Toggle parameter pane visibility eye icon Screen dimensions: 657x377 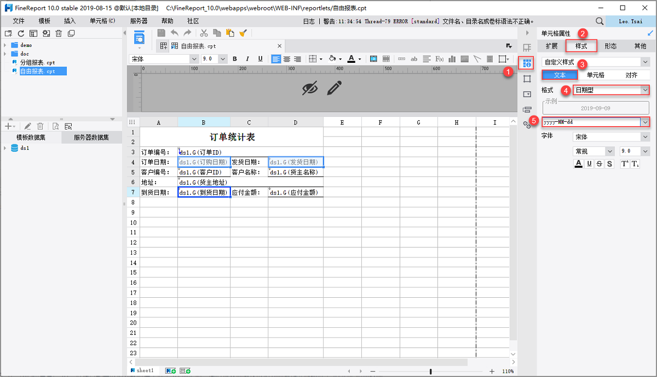click(x=310, y=87)
